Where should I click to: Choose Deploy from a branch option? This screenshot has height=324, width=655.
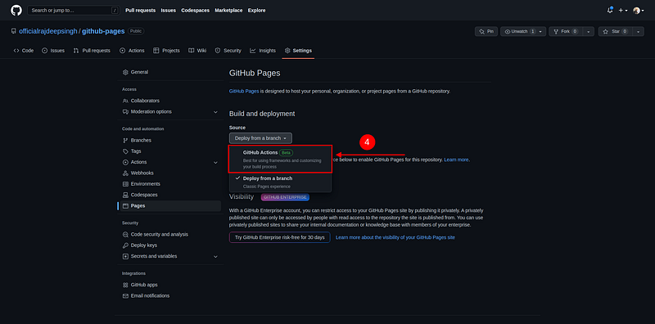pyautogui.click(x=280, y=182)
